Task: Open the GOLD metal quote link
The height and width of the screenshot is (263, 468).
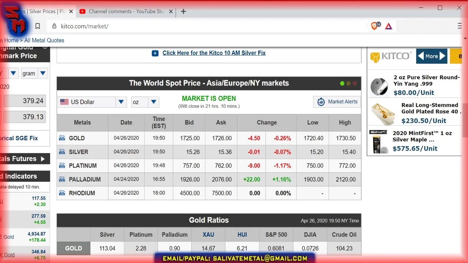Action: pyautogui.click(x=77, y=138)
